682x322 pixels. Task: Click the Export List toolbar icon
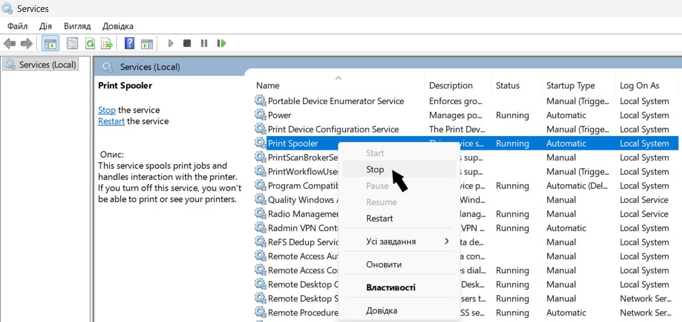[x=107, y=43]
